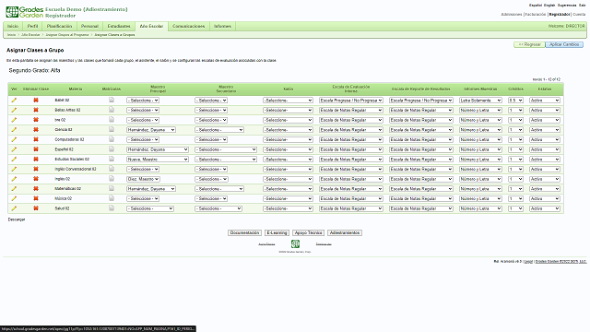This screenshot has height=332, width=590.
Task: Click the E-Learning button
Action: 277,233
